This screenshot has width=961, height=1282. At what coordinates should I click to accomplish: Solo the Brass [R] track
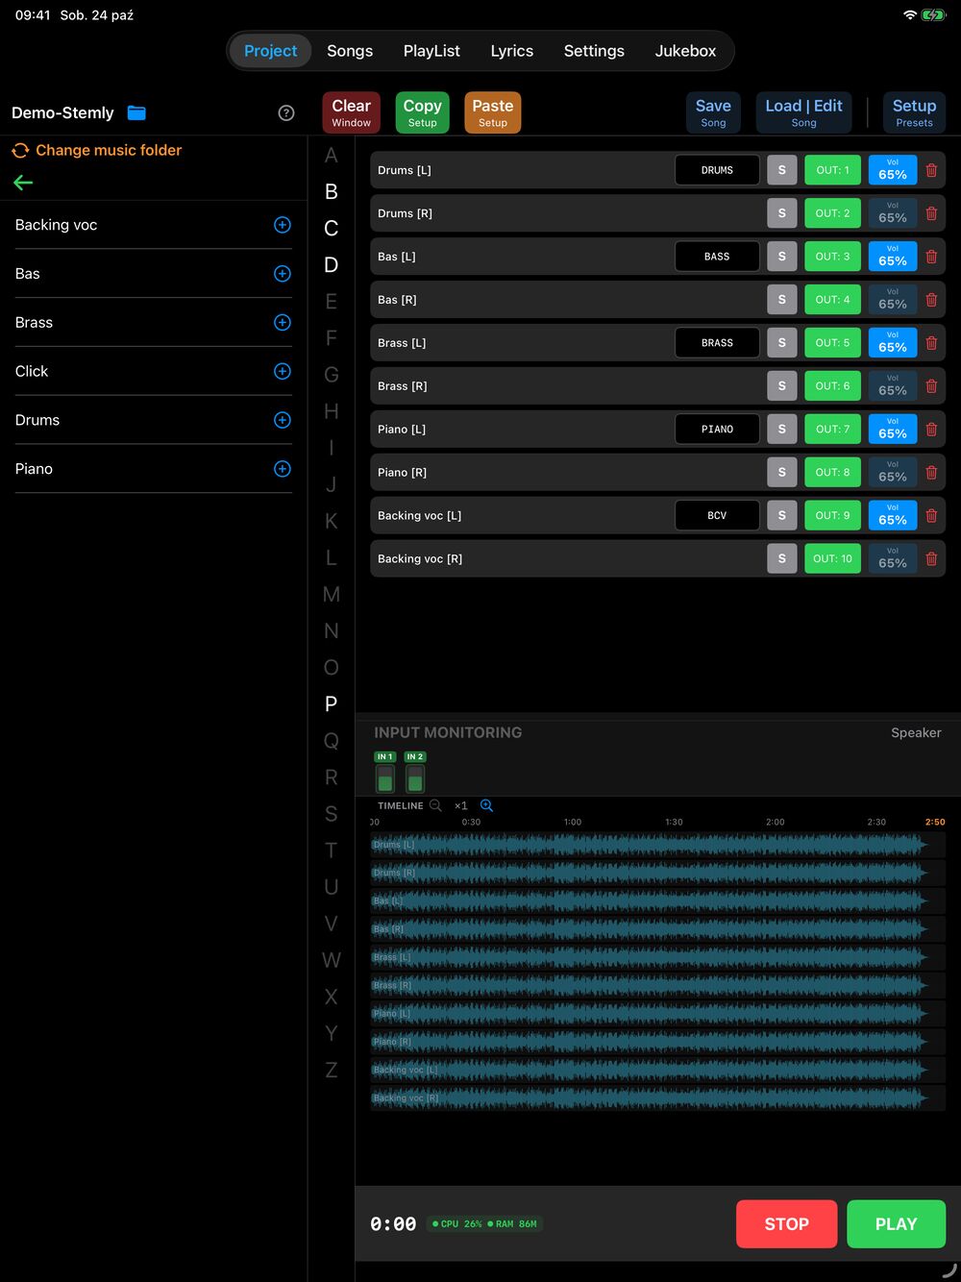click(x=782, y=385)
